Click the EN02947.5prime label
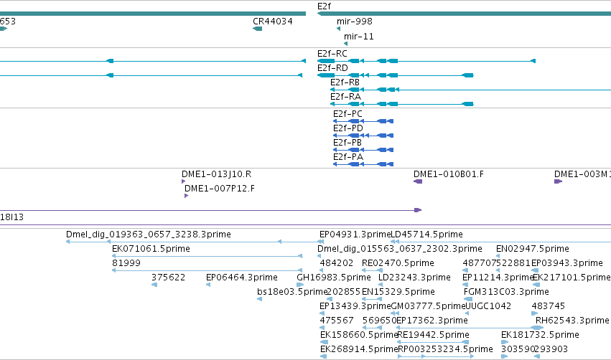Screen dimensions: 611x360 tap(532, 249)
